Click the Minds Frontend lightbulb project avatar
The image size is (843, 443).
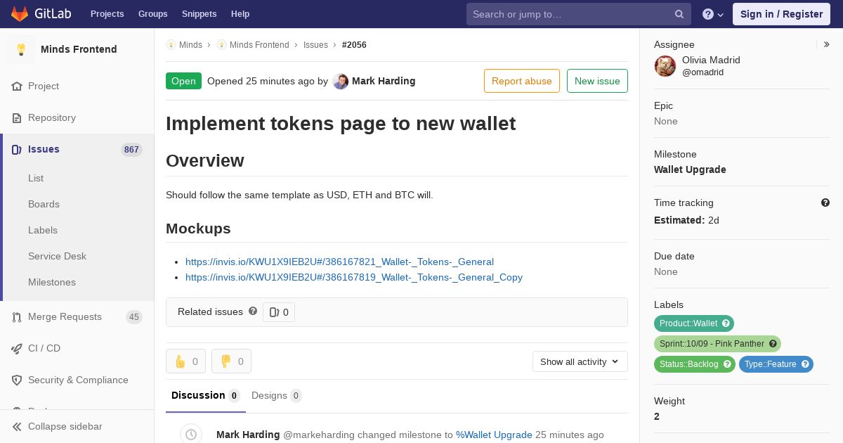point(21,49)
